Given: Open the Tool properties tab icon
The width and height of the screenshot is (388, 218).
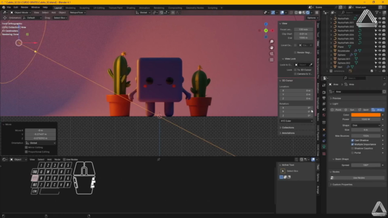Looking at the screenshot, I should [324, 85].
